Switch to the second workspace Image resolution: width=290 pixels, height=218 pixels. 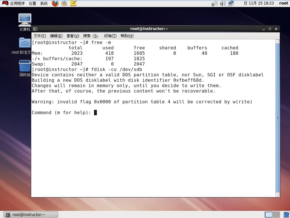[x=276, y=215]
